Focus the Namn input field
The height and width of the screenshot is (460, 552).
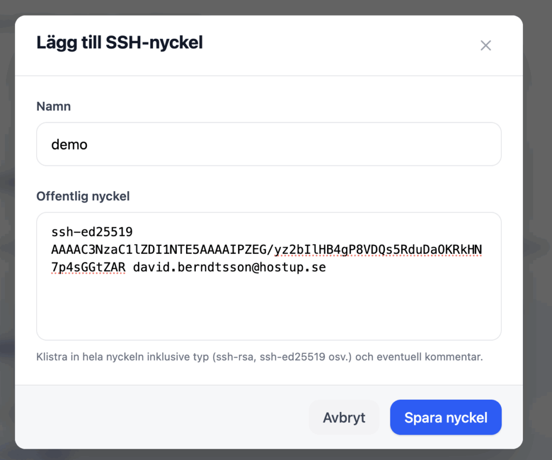pos(268,144)
